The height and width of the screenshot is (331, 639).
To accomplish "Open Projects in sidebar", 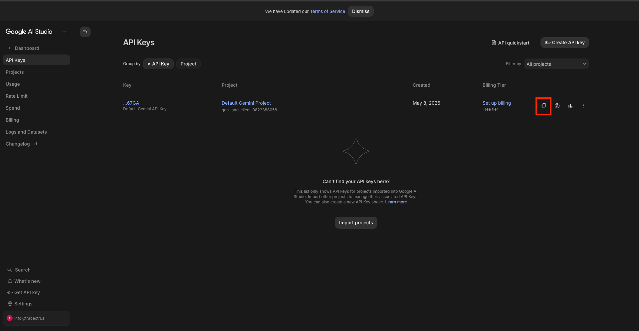I will [36, 72].
